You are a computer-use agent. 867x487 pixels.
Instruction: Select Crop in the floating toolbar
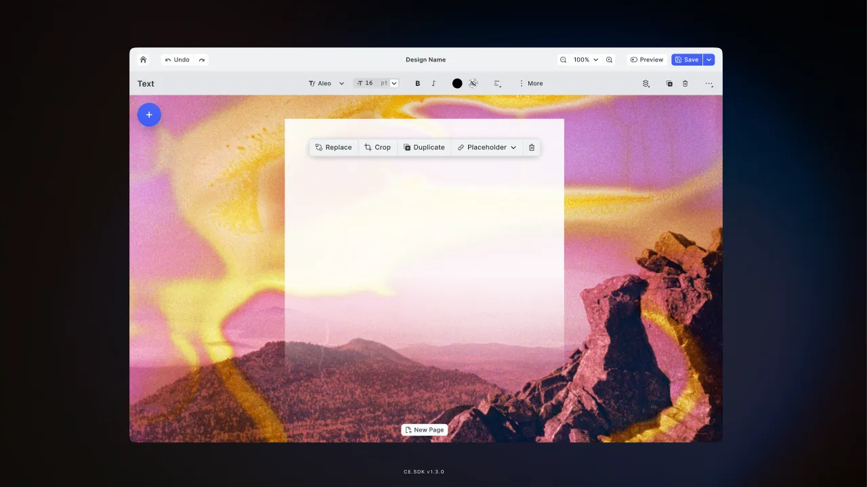pos(377,147)
